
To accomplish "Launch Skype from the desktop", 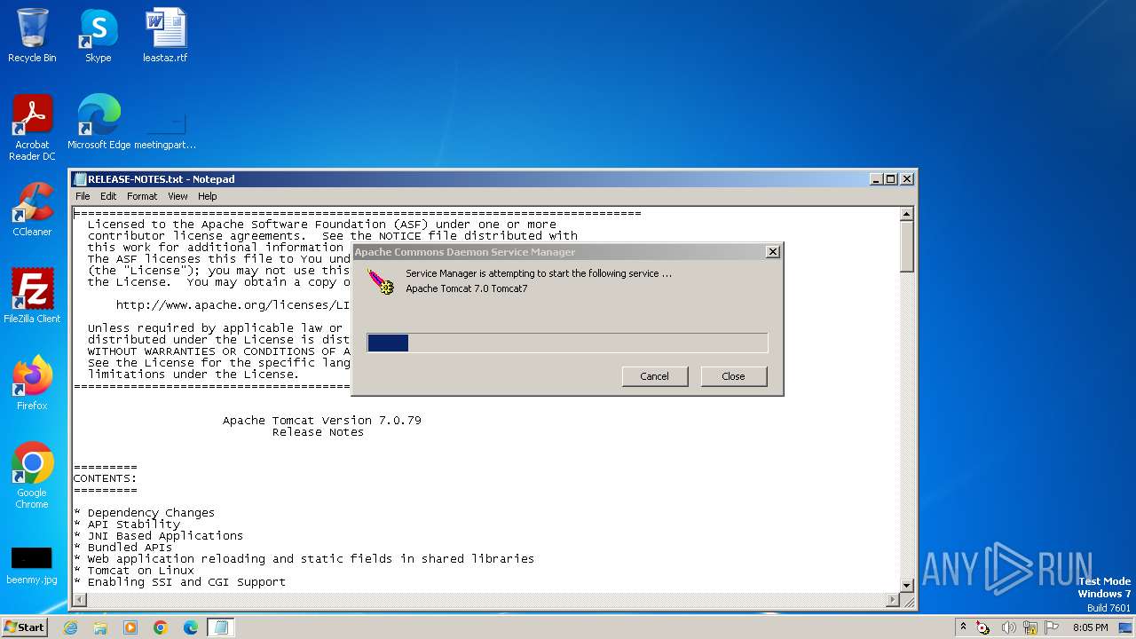I will pyautogui.click(x=98, y=35).
